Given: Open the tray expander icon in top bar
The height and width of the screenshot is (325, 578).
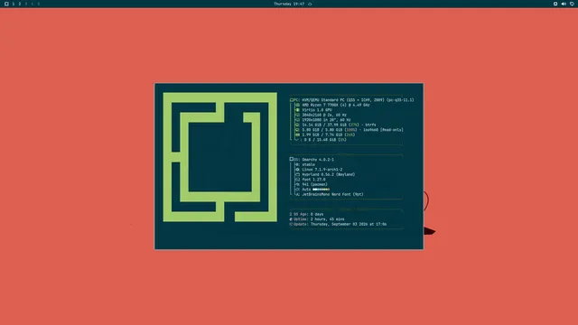Looking at the screenshot, I should (555, 4).
